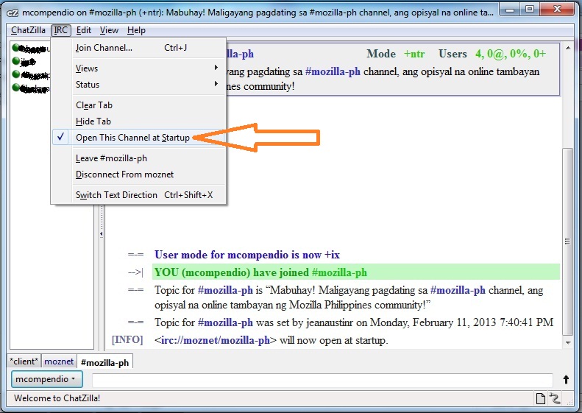Choose Leave #mozilla-ph
Screen dimensions: 582x413
click(x=138, y=158)
